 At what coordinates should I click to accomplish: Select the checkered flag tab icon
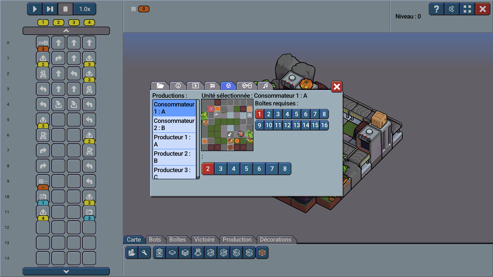click(212, 86)
